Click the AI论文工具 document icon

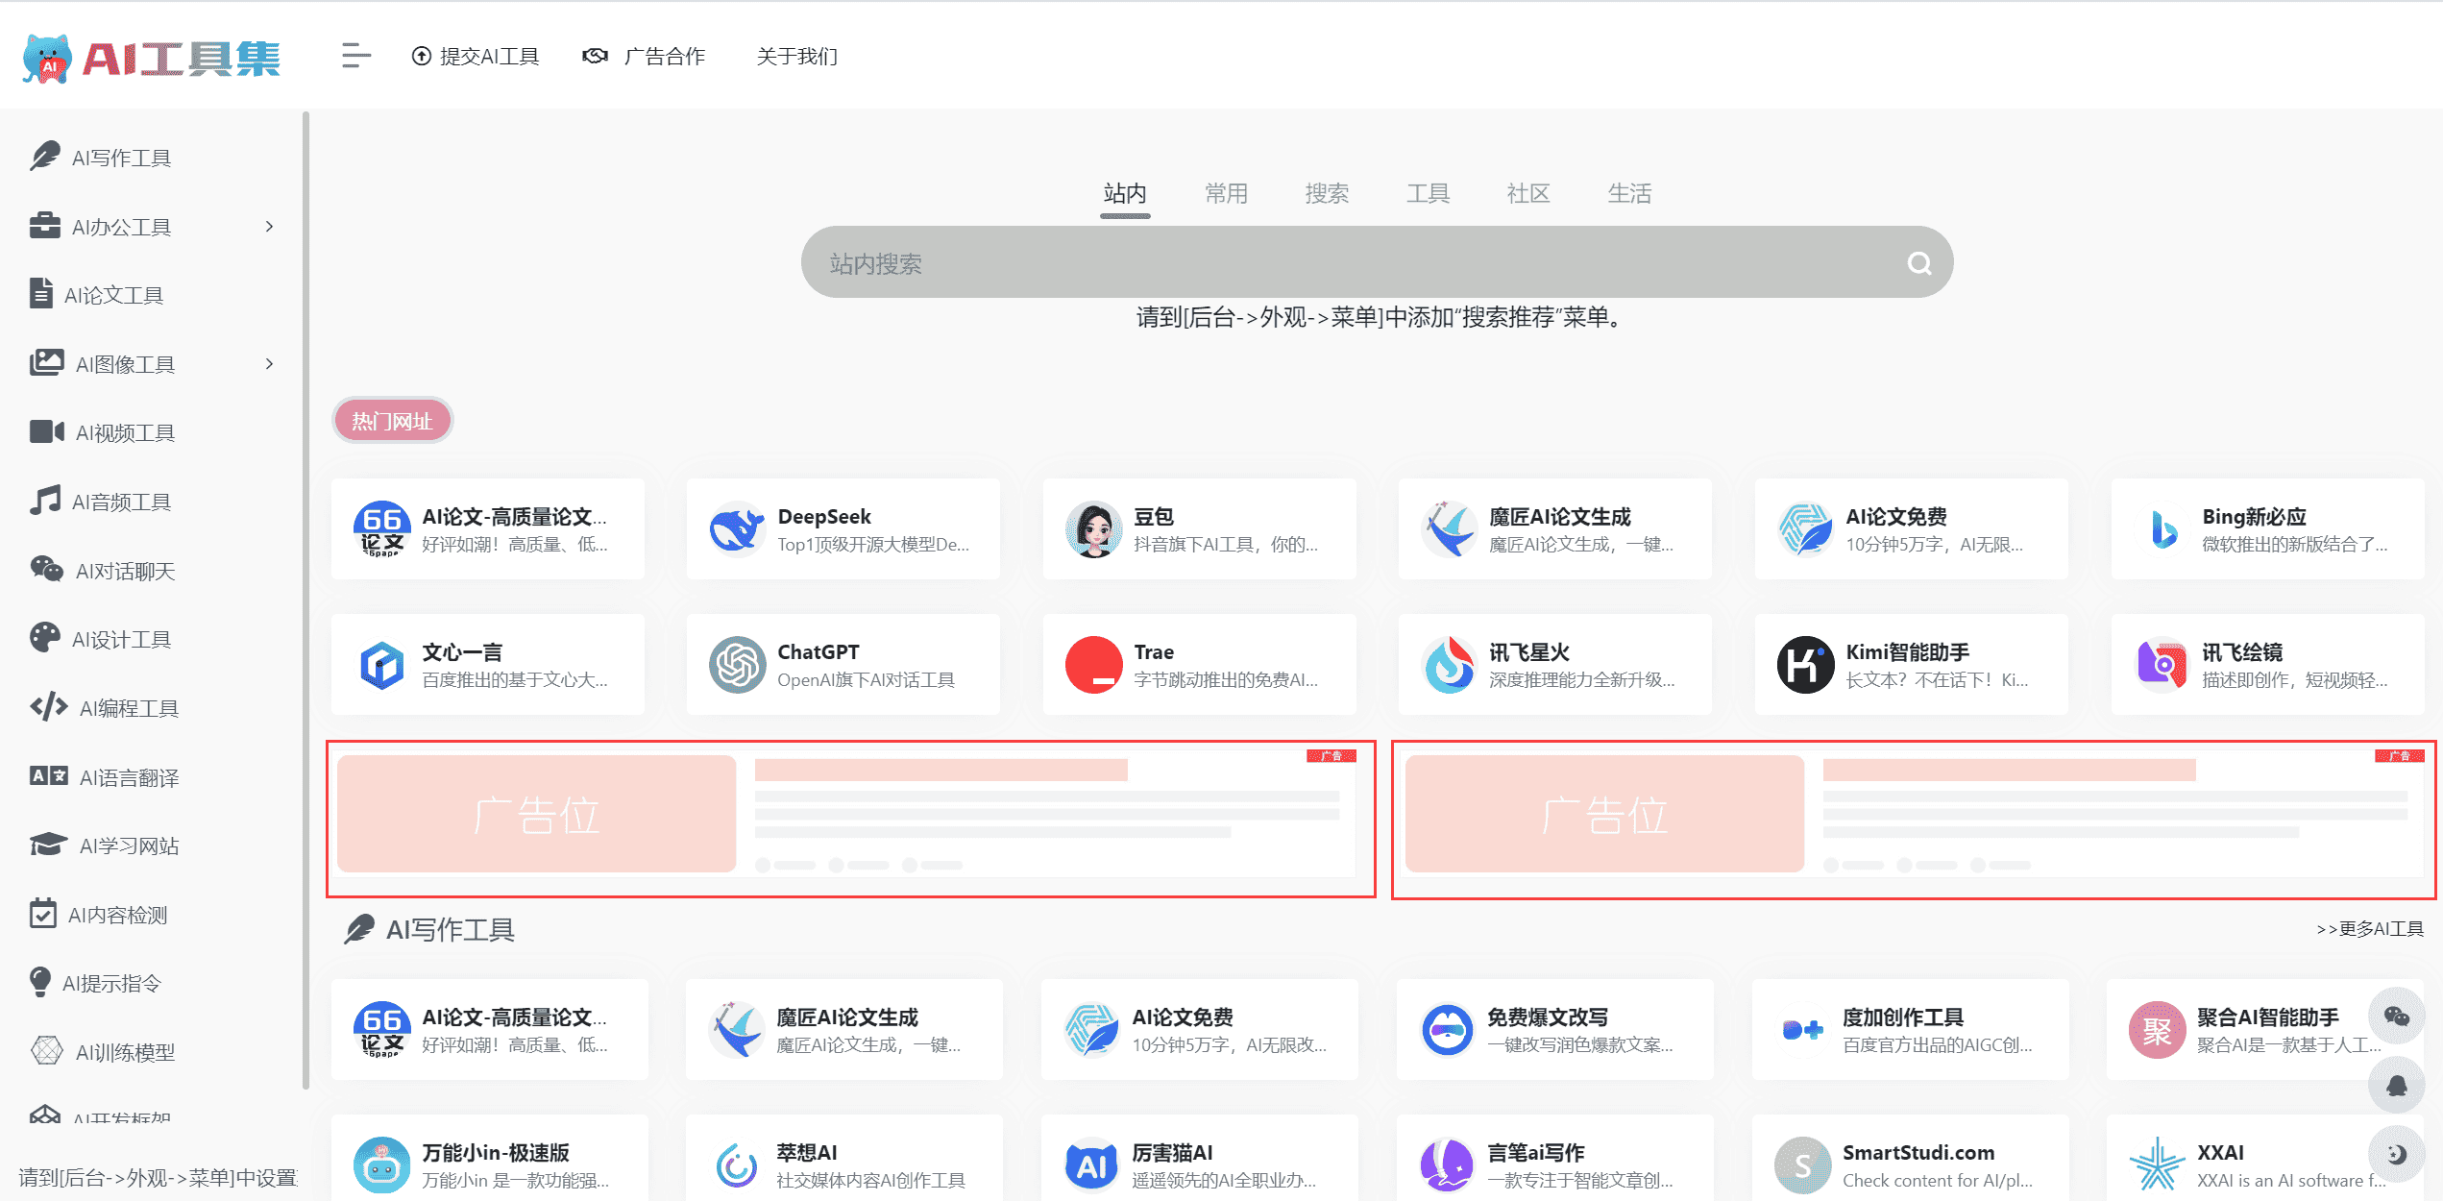[x=40, y=293]
